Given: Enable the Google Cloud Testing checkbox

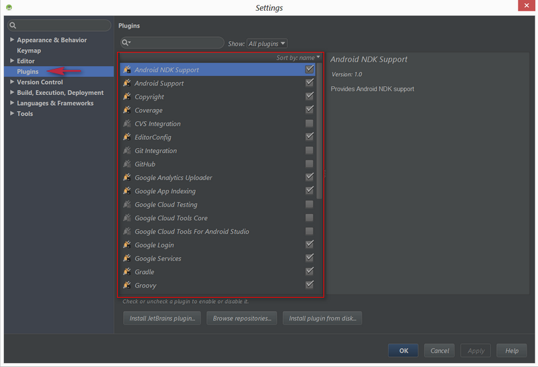Looking at the screenshot, I should tap(309, 204).
